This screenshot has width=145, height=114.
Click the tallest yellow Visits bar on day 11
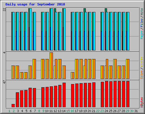pyautogui.click(x=50, y=66)
